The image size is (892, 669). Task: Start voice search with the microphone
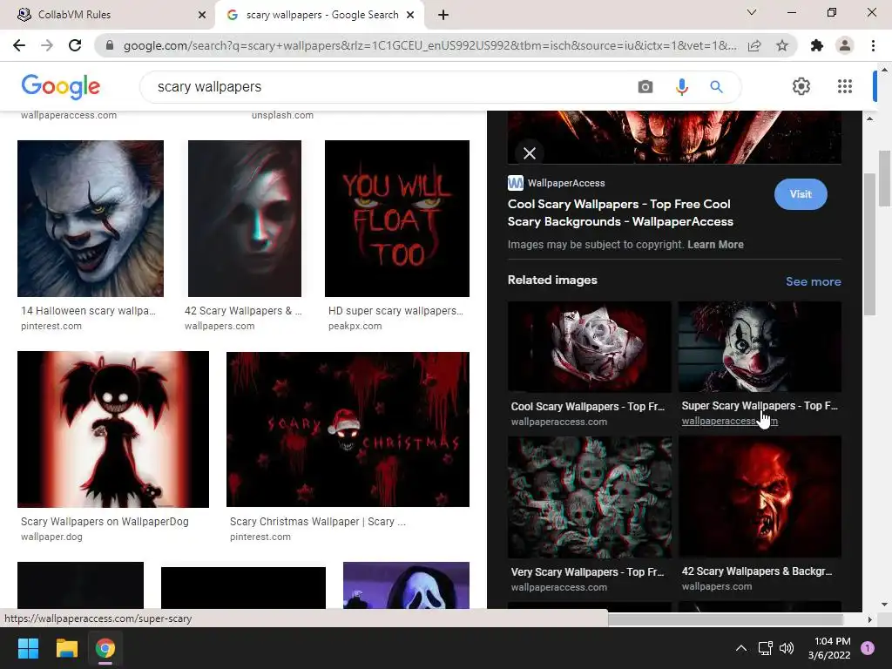coord(681,86)
